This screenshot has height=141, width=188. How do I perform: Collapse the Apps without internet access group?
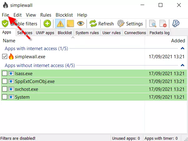183,65
